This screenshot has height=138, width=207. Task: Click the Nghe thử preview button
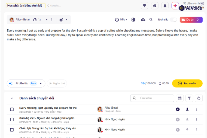[57, 84]
